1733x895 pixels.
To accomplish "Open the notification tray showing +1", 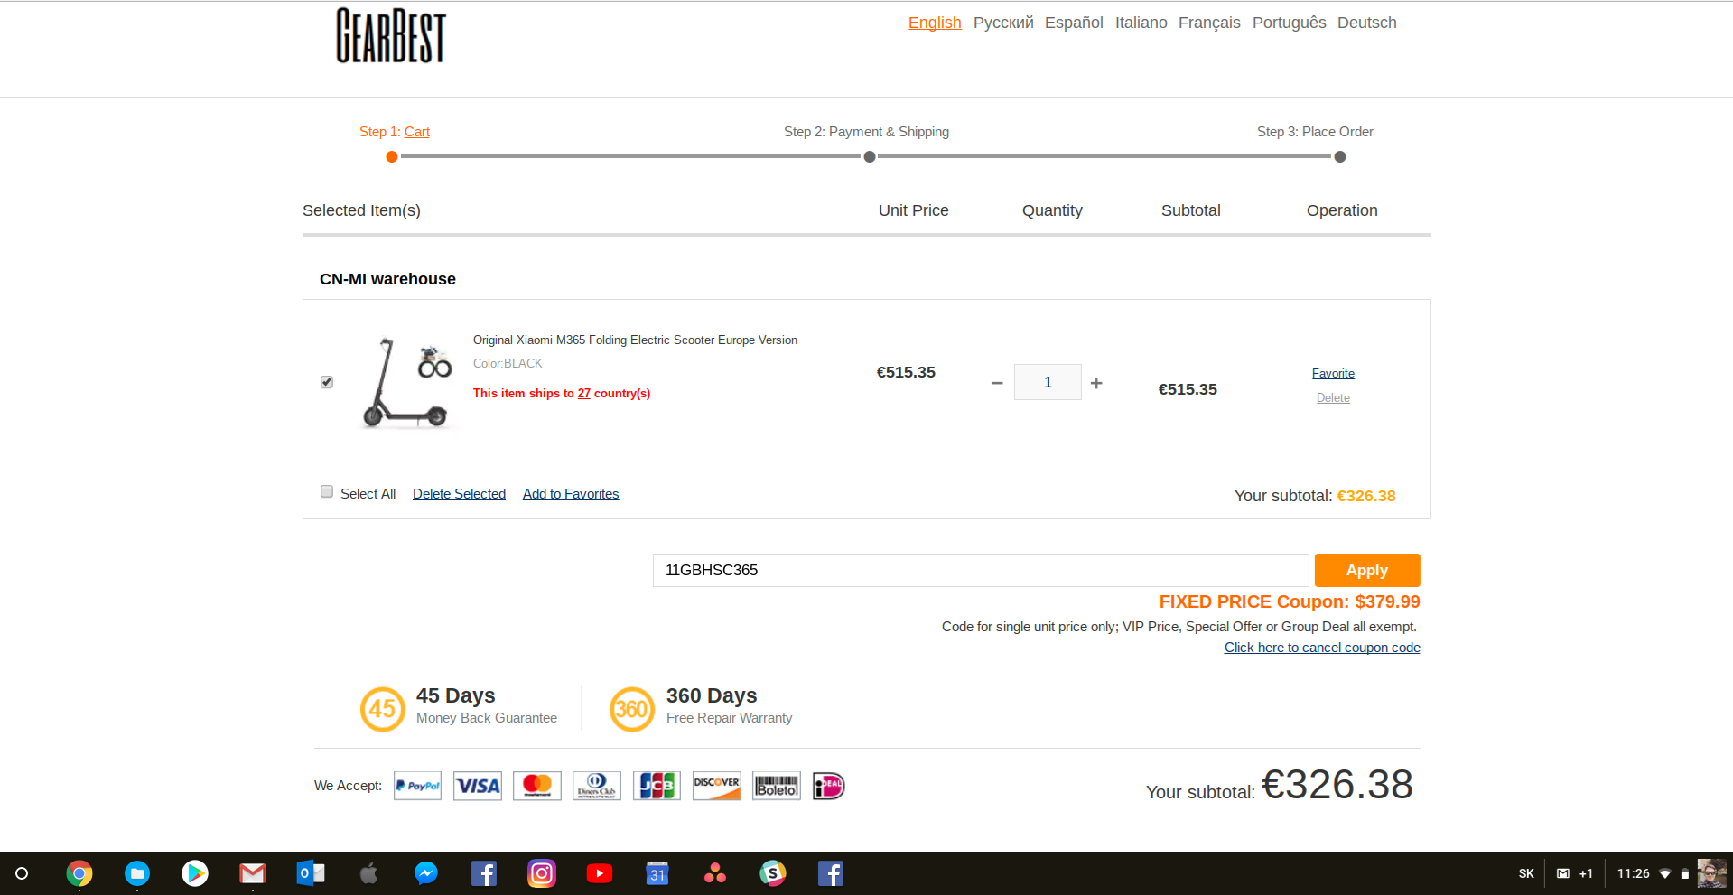I will [1574, 873].
